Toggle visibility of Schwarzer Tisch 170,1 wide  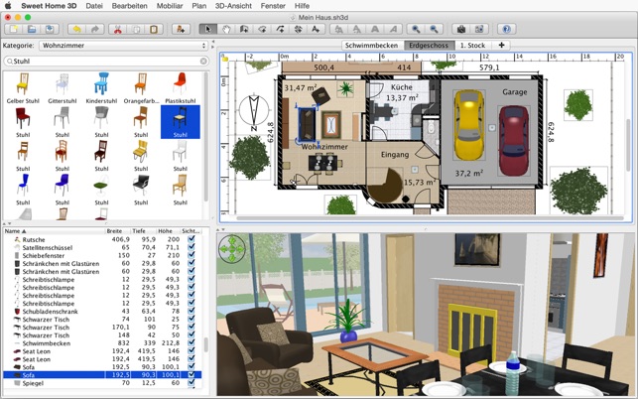191,328
